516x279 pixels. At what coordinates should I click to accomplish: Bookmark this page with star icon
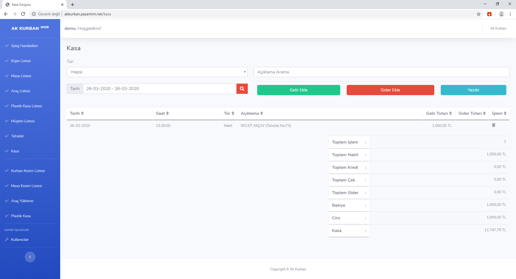click(x=479, y=14)
